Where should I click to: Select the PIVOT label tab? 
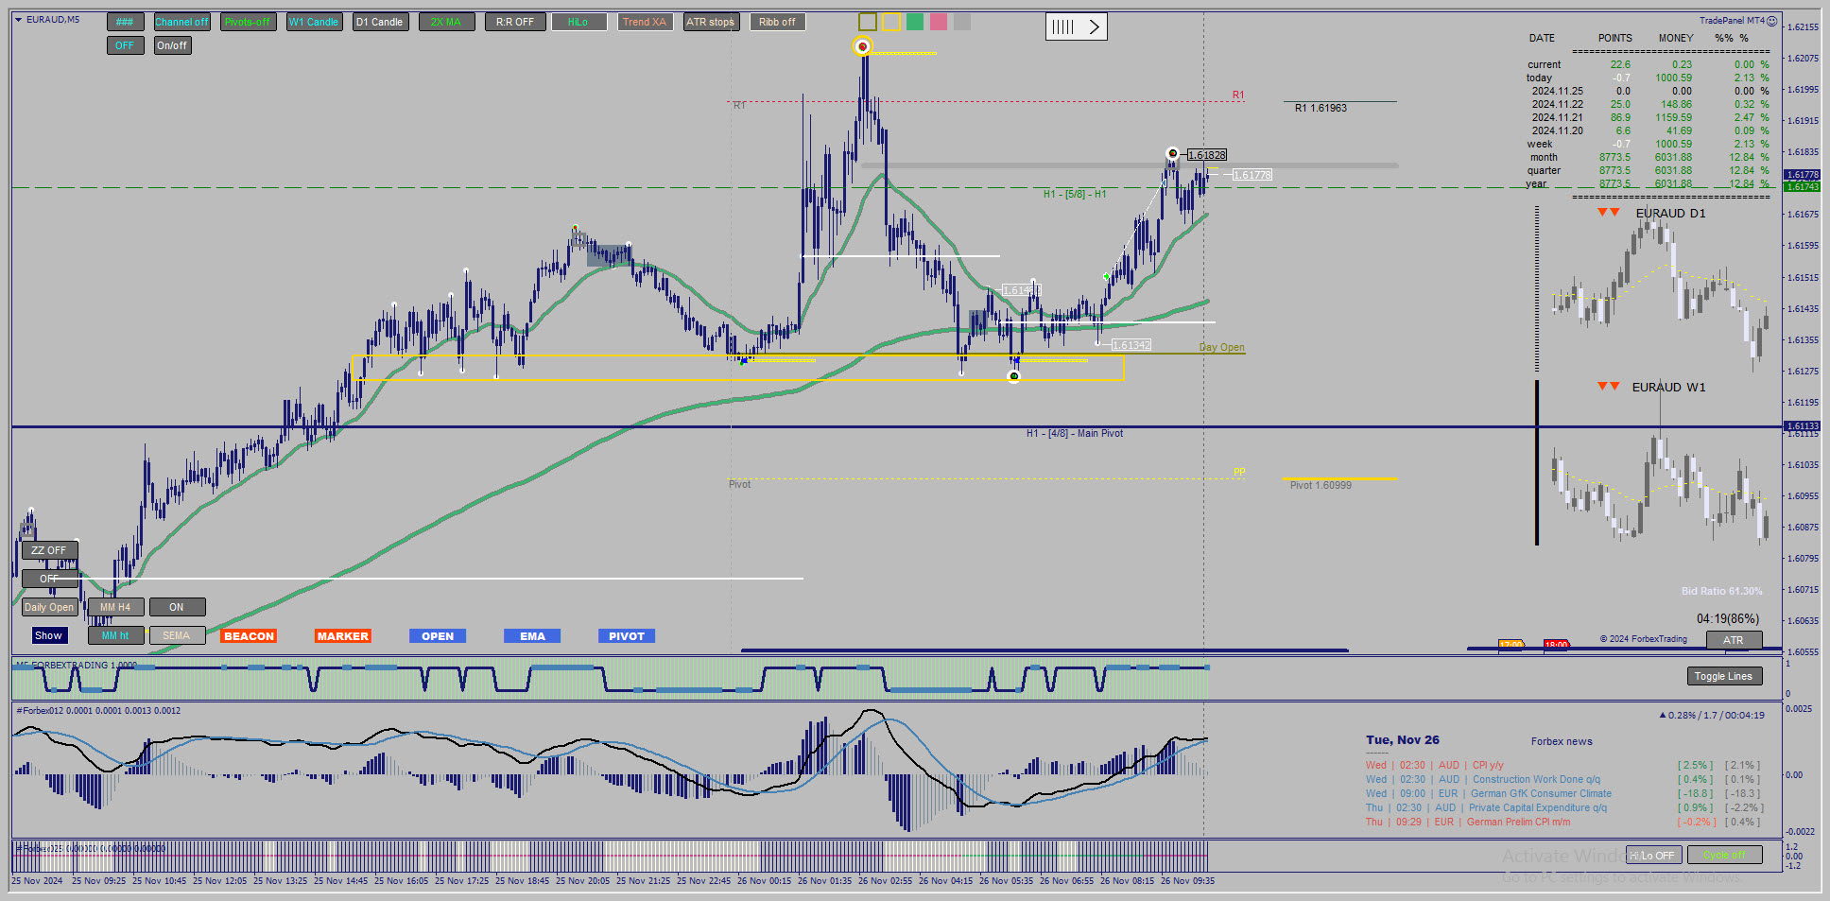pos(627,636)
